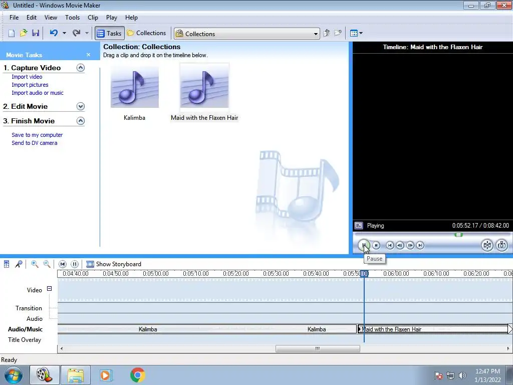Screen dimensions: 513x385
Task: Open the Collections location combo box
Action: 247,34
